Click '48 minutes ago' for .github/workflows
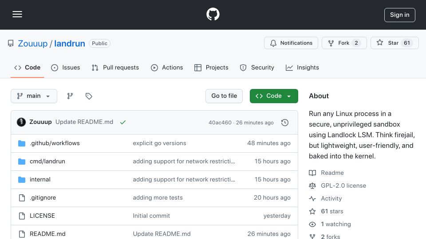 269,143
